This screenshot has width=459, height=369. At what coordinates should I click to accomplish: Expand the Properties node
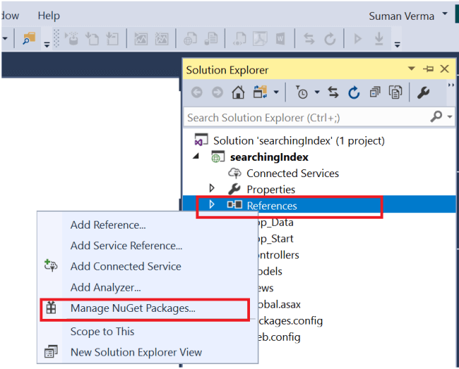[x=212, y=188]
